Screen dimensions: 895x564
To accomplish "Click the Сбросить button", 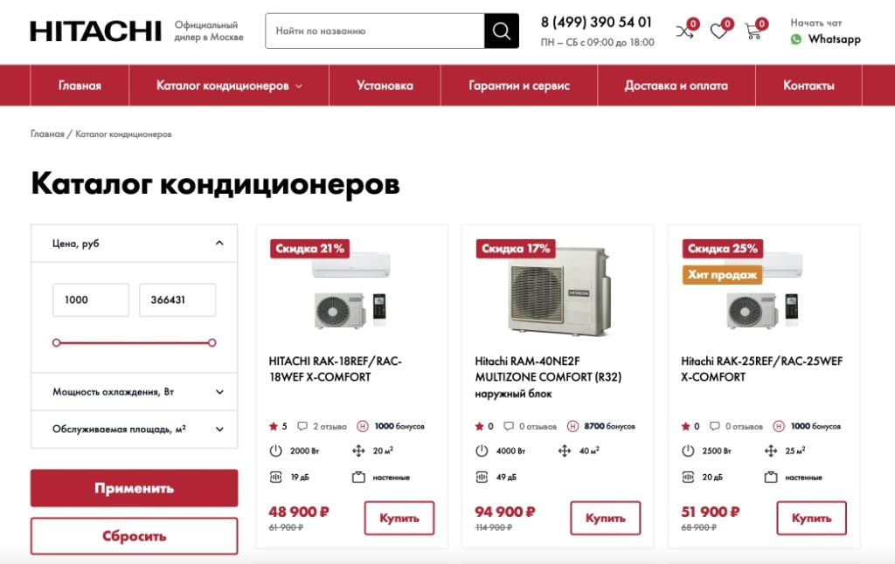I will [x=134, y=536].
